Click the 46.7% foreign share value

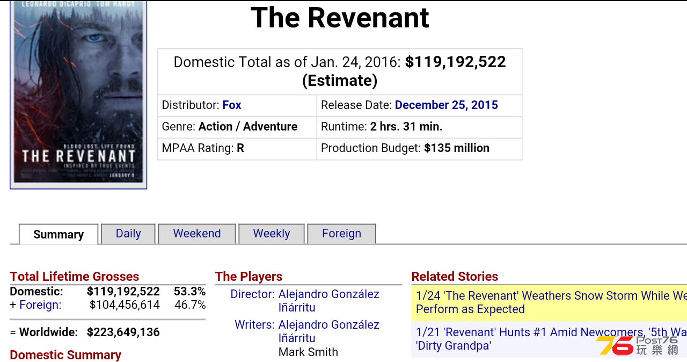[190, 305]
